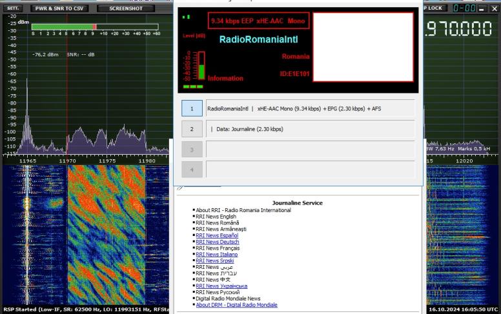Click the RRI News English entry
The width and height of the screenshot is (501, 314).
coord(216,217)
